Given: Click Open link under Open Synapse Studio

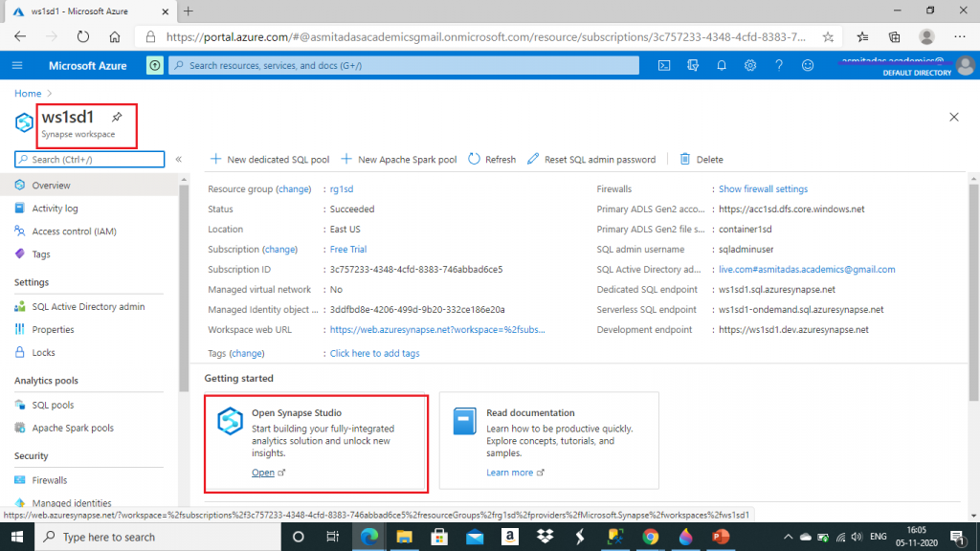Looking at the screenshot, I should coord(263,473).
